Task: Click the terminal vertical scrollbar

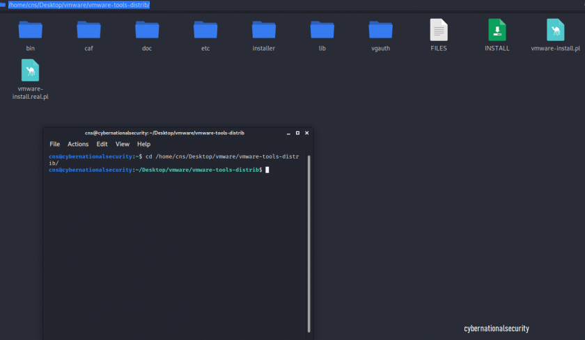Action: click(309, 244)
